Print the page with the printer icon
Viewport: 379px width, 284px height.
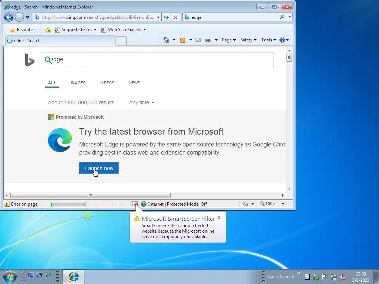[208, 40]
